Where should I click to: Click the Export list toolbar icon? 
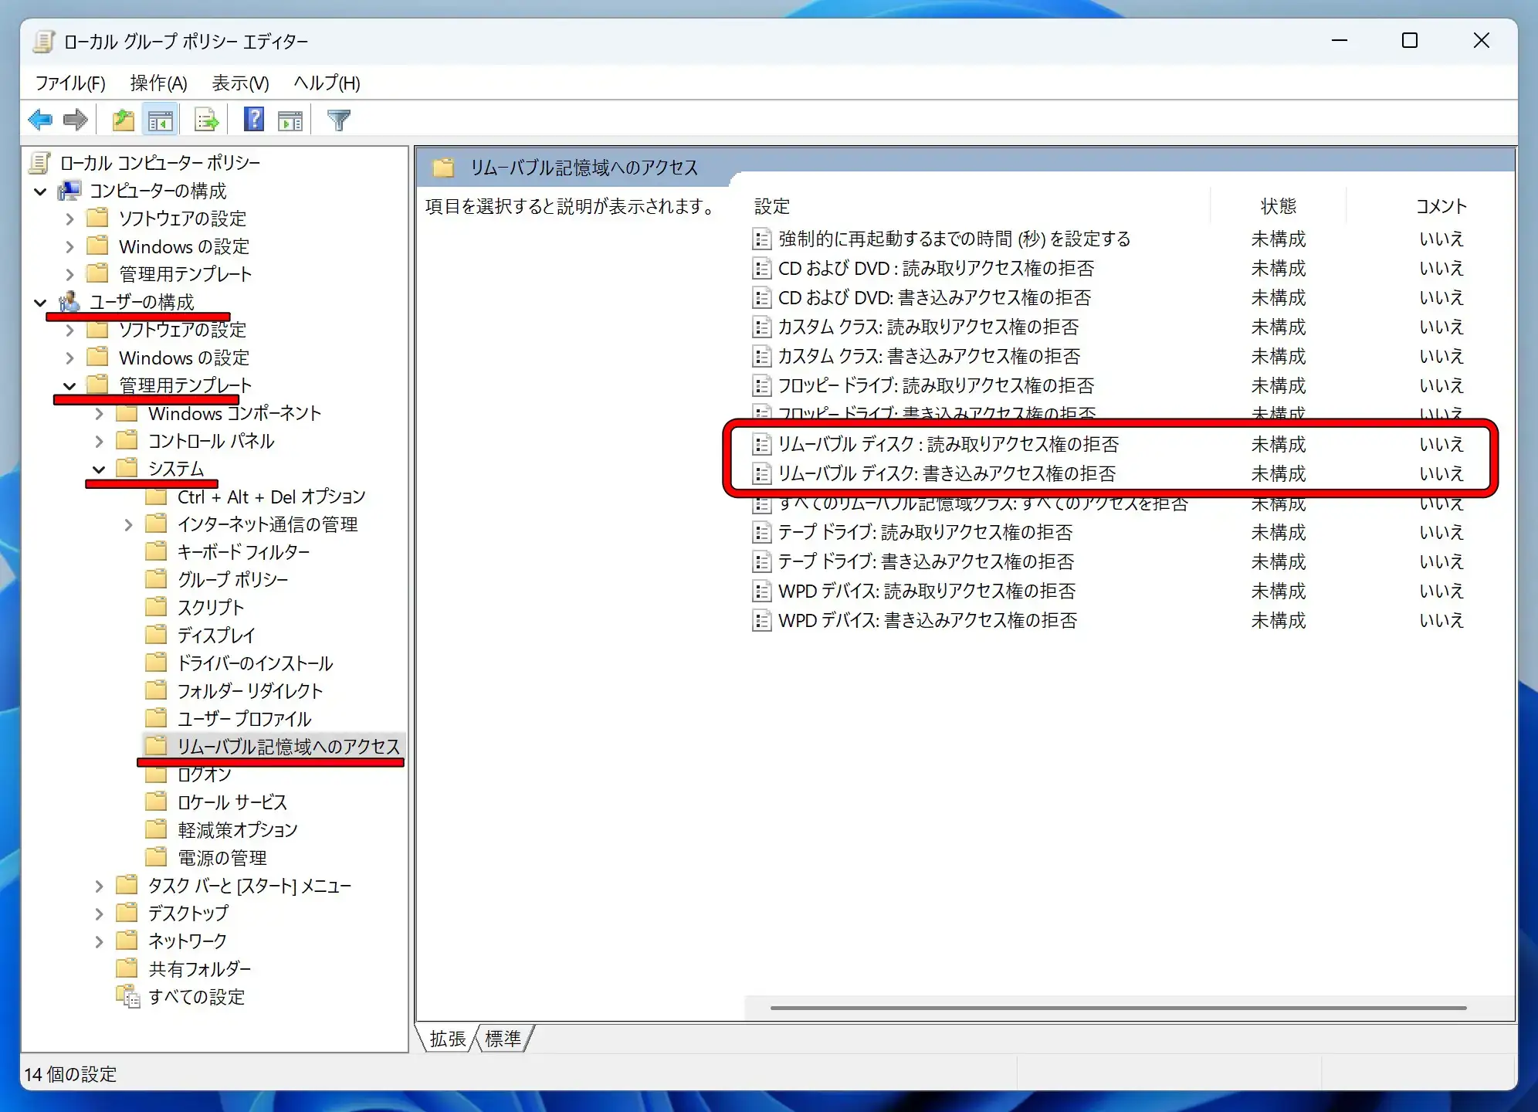pyautogui.click(x=206, y=120)
